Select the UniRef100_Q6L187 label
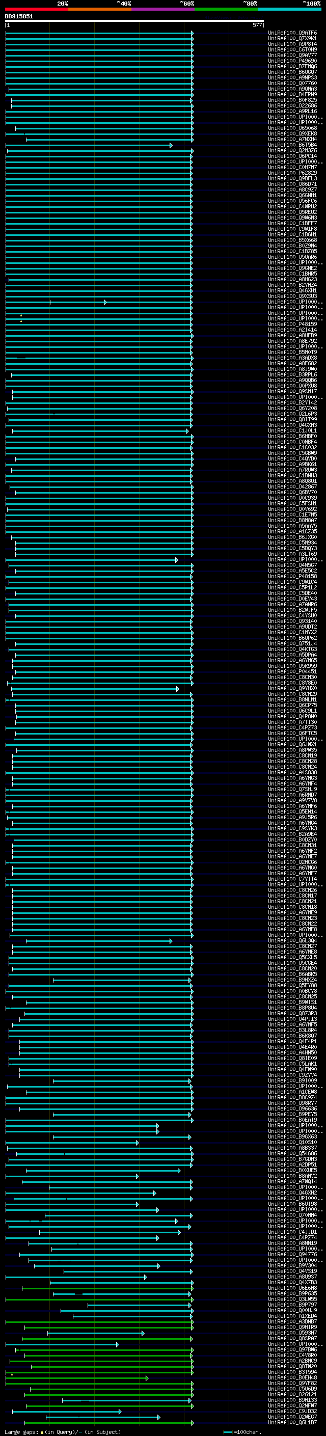Viewport: 326px width, 1436px height. (x=292, y=1422)
